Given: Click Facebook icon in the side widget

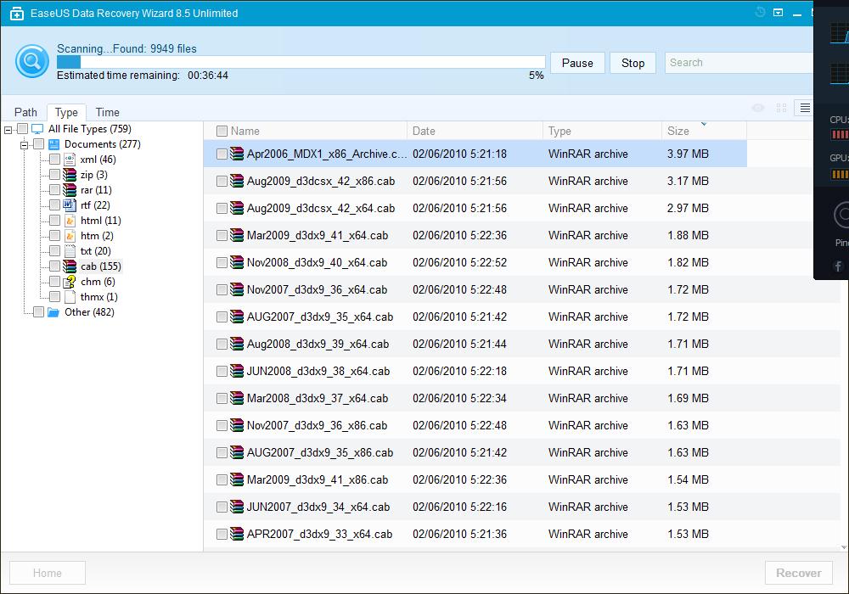Looking at the screenshot, I should click(x=838, y=266).
